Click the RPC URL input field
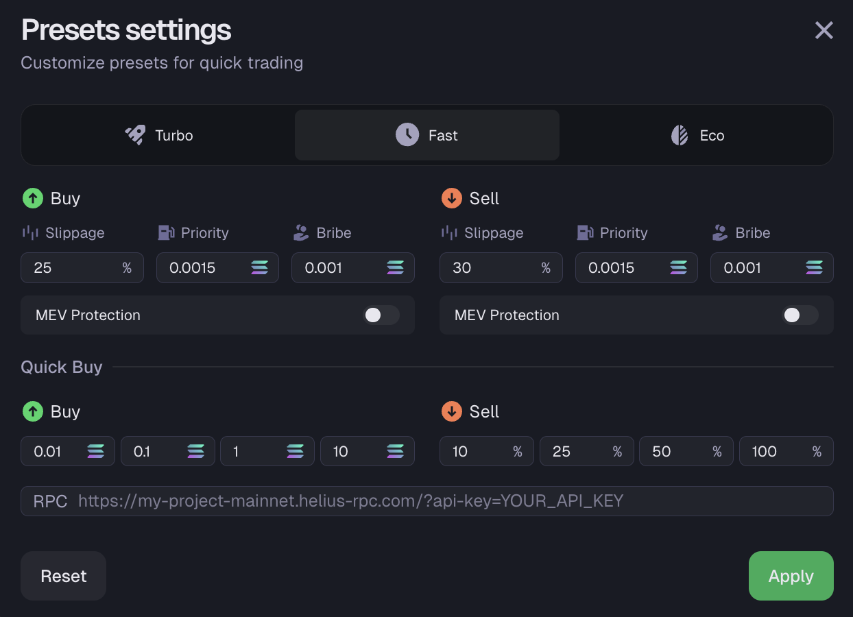 coord(453,501)
